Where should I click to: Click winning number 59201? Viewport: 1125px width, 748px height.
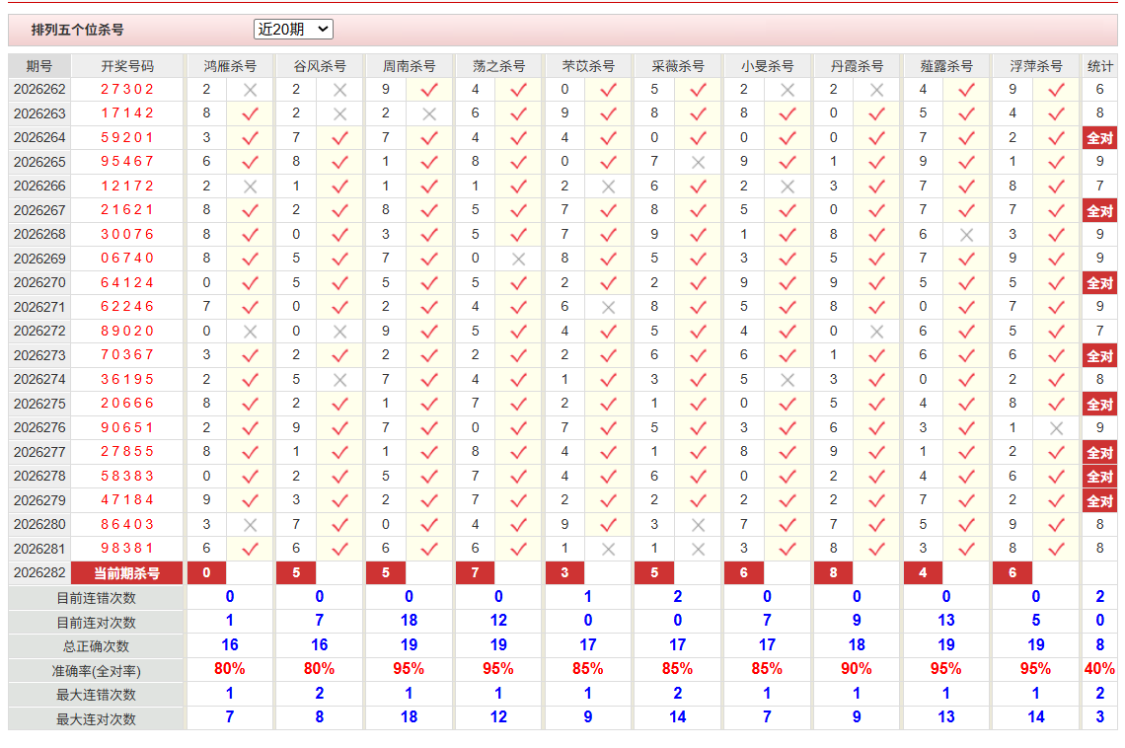(127, 138)
